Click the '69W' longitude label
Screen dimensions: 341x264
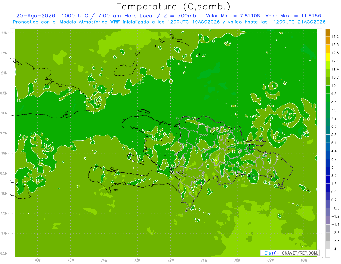pos(271,260)
